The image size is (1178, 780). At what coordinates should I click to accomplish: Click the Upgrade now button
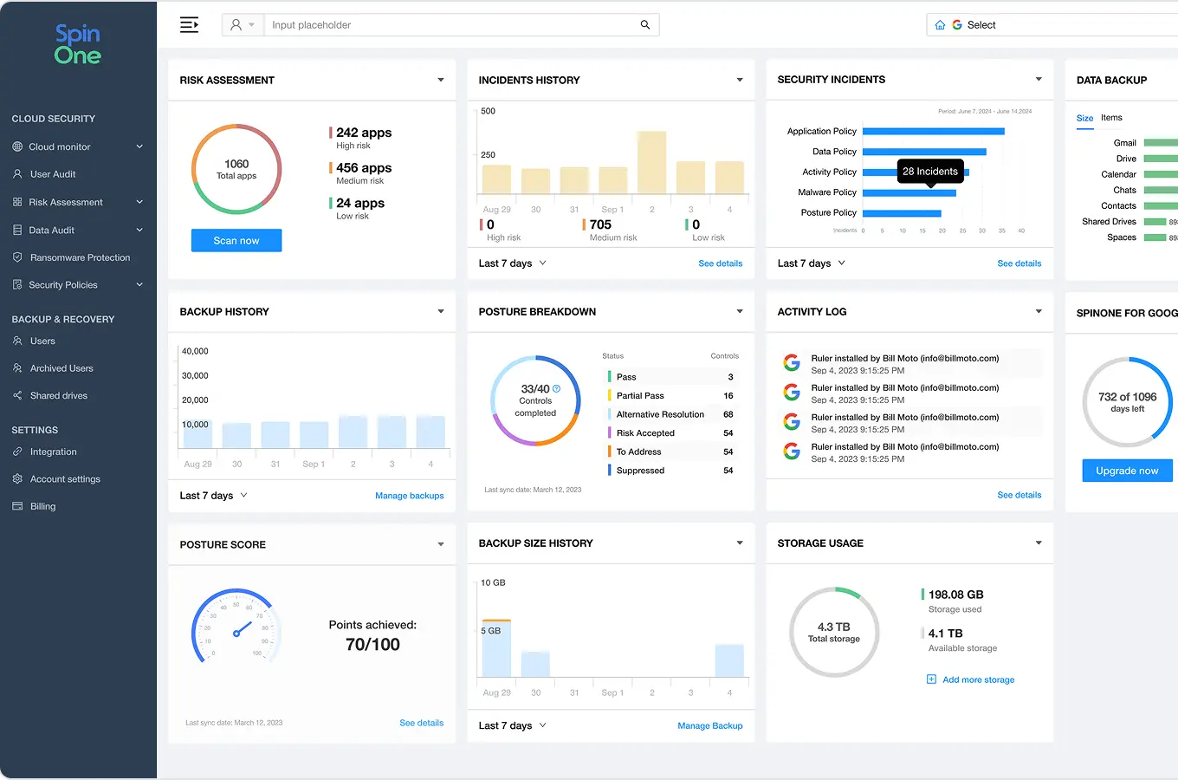(1126, 471)
